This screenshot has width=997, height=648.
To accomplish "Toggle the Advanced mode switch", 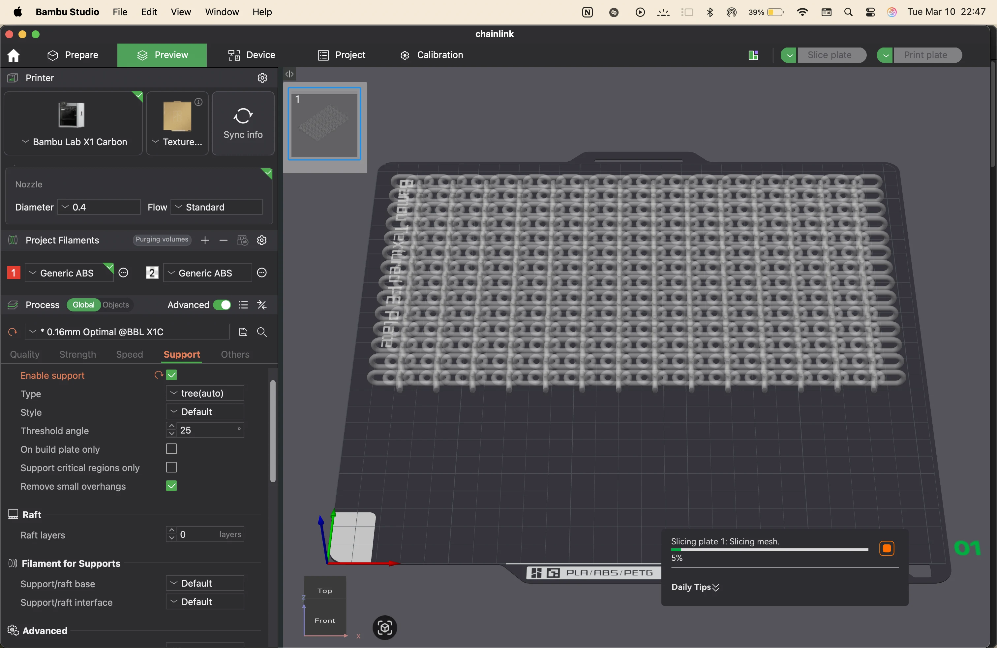I will click(222, 305).
